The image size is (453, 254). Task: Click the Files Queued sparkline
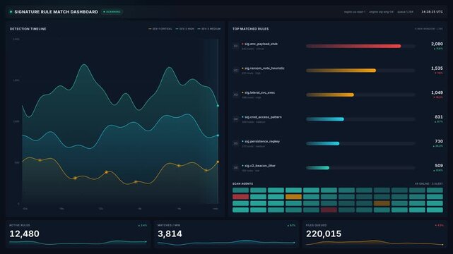tap(375, 243)
